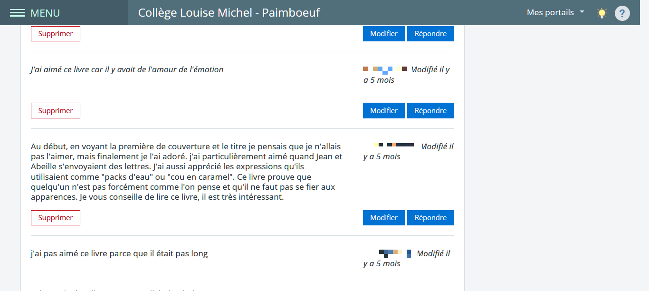Click author name beside Jean et Abeille comment
This screenshot has width=649, height=291.
393,145
